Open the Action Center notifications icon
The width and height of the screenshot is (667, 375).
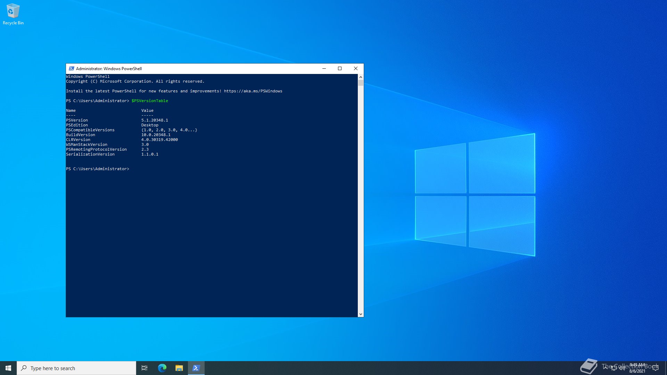tap(656, 368)
